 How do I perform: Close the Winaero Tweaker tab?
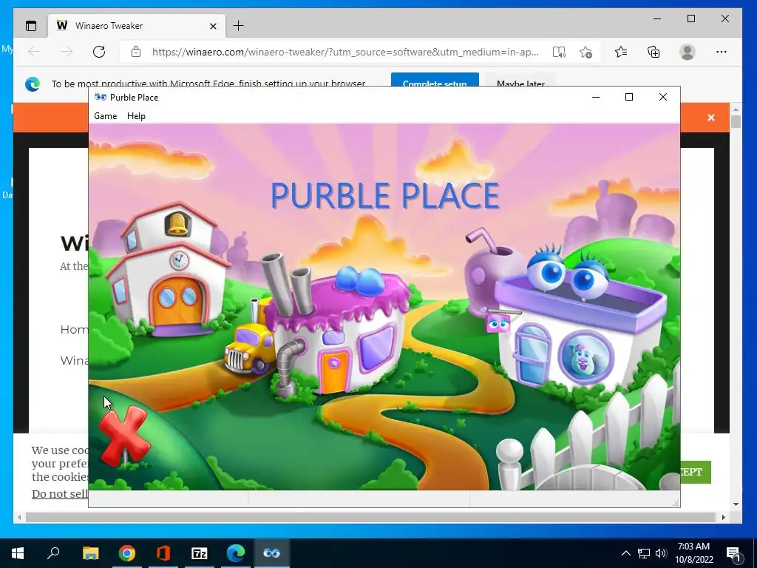[x=213, y=26]
